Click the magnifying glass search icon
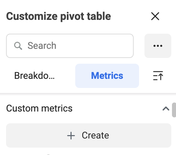Viewport: 176px width, 155px height. (18, 46)
